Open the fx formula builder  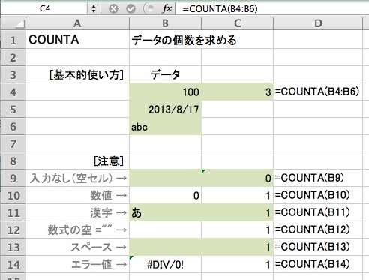[x=166, y=9]
